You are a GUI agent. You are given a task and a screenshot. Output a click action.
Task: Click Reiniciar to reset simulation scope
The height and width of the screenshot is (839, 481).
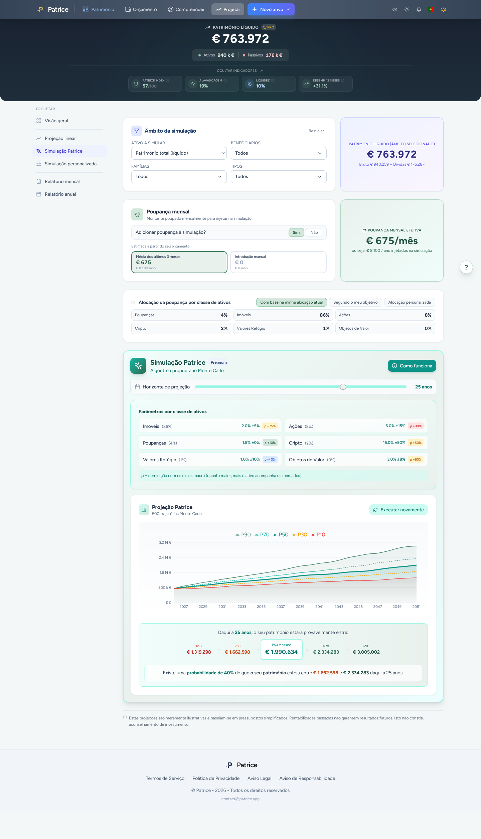coord(316,131)
